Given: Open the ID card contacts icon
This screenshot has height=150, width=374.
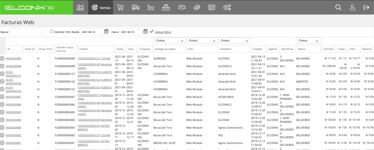Looking at the screenshot, I should click(x=212, y=7).
